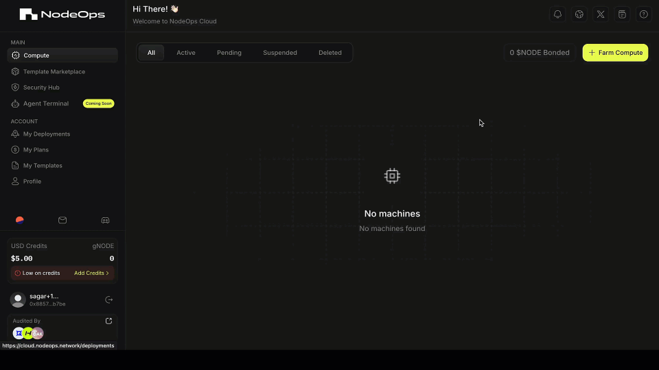Viewport: 659px width, 370px height.
Task: Click the green H auditor badge
Action: tap(28, 333)
